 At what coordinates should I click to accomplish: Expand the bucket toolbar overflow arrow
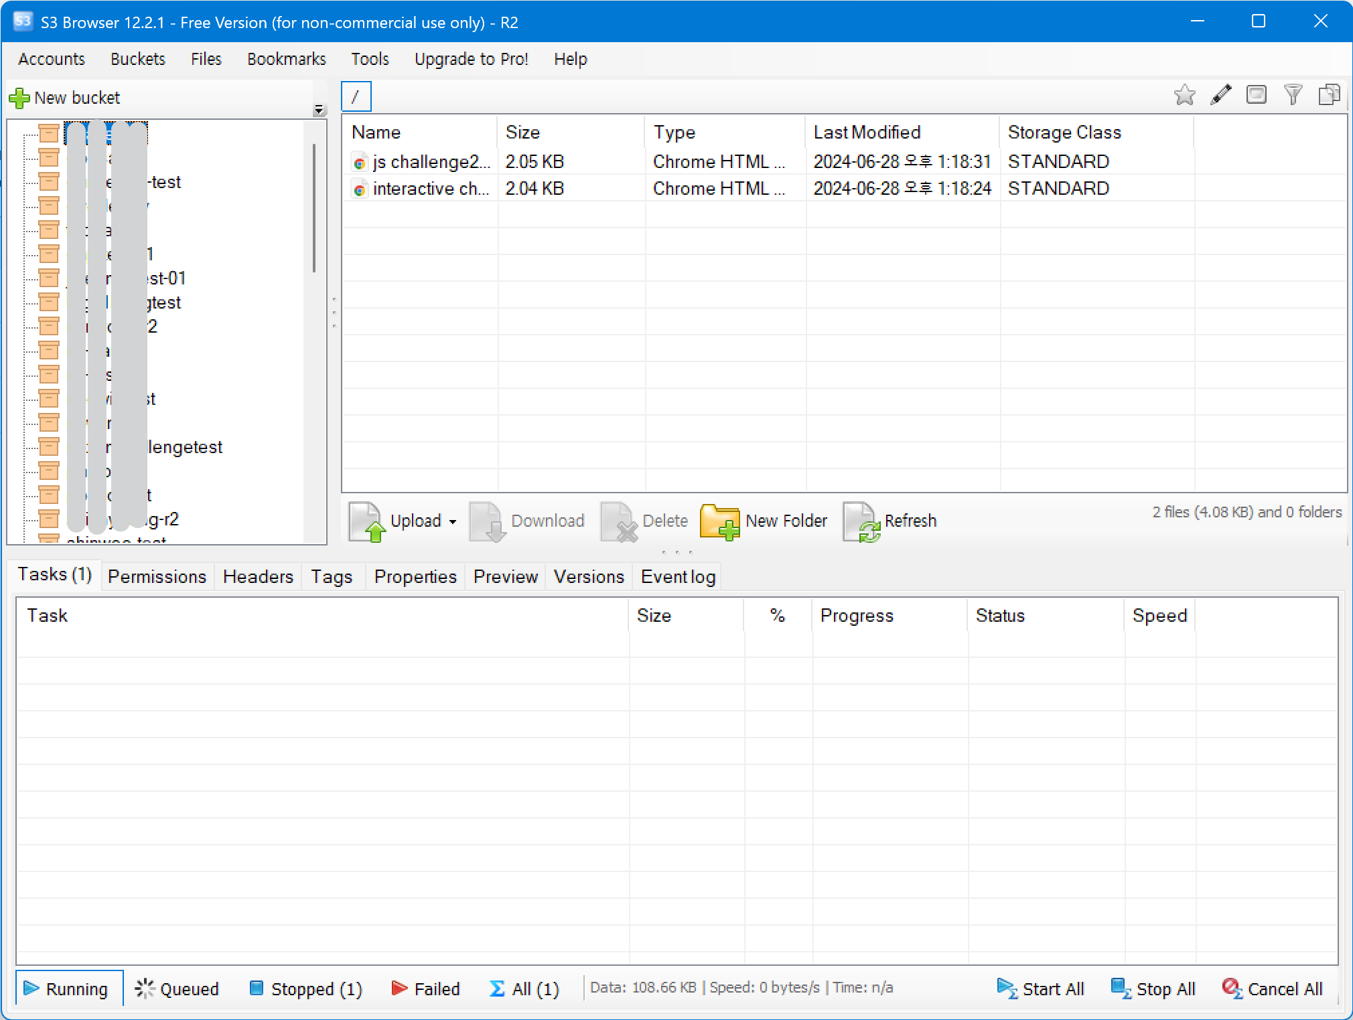pos(319,110)
